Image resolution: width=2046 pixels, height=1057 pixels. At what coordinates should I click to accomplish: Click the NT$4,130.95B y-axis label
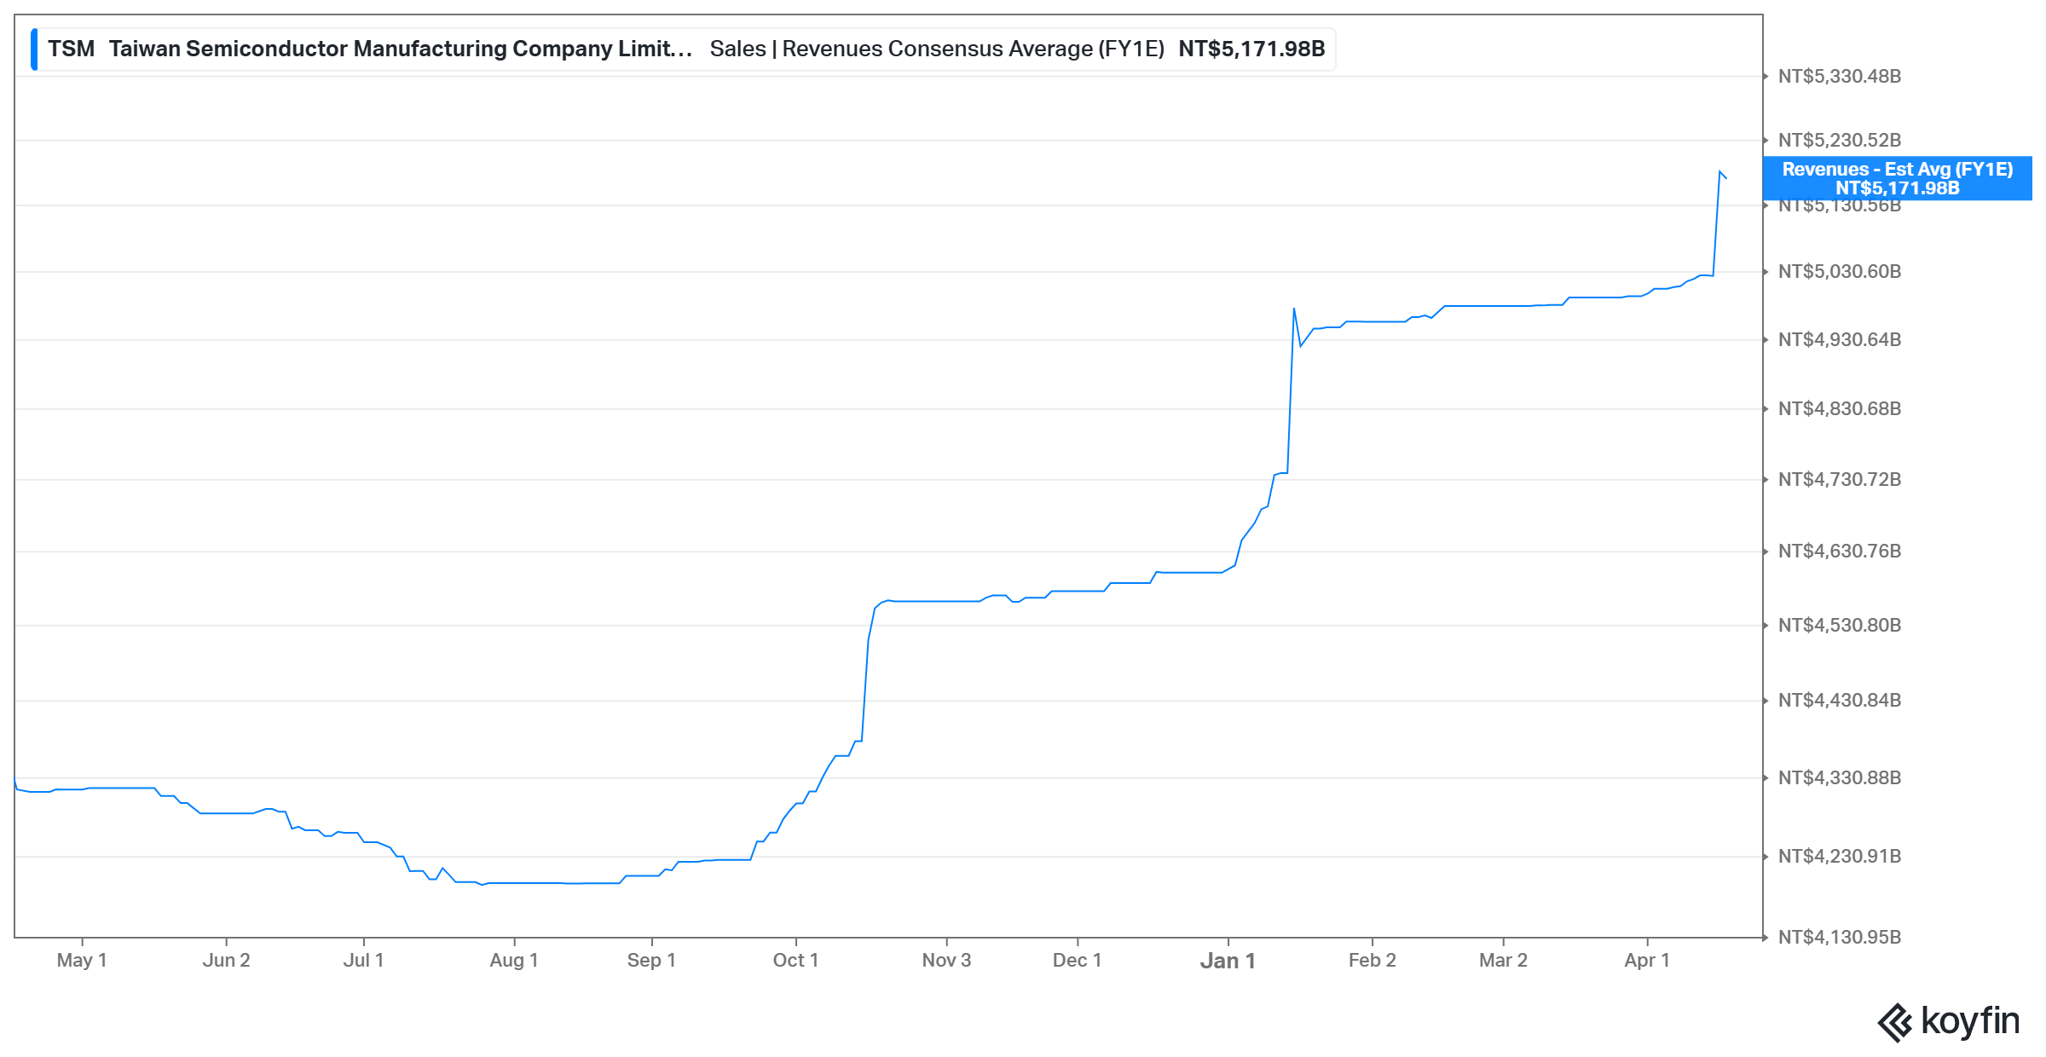click(x=1839, y=938)
